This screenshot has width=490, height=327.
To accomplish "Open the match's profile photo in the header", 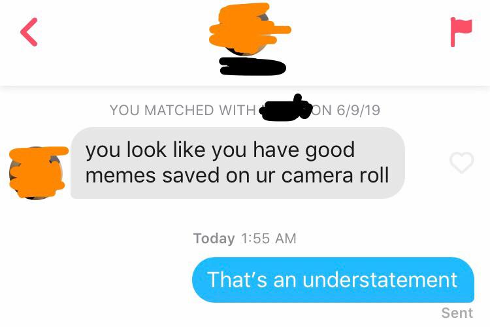I will [x=247, y=29].
